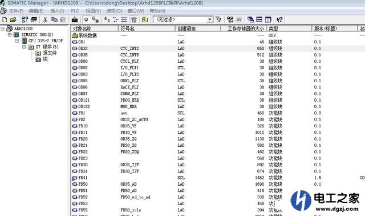Click the Paste toolbar icon
The width and height of the screenshot is (365, 216).
63,20
